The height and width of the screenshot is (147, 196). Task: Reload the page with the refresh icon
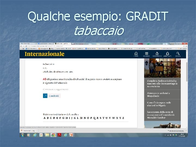[x=26, y=46]
